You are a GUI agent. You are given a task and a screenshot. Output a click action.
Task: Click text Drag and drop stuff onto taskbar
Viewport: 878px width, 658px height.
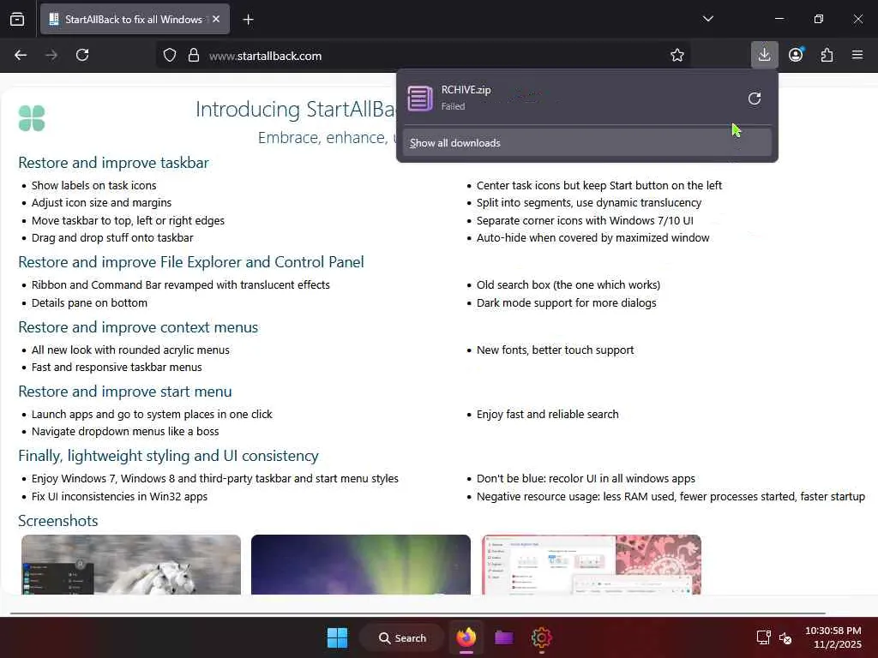(x=112, y=238)
